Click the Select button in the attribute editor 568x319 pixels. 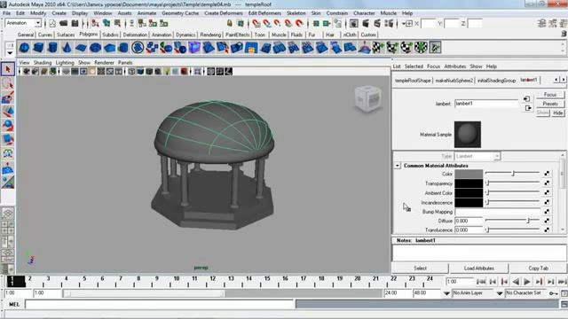coord(420,268)
